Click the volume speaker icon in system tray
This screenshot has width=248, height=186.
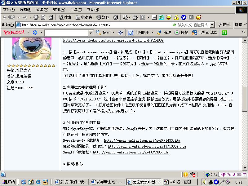pos(205,182)
